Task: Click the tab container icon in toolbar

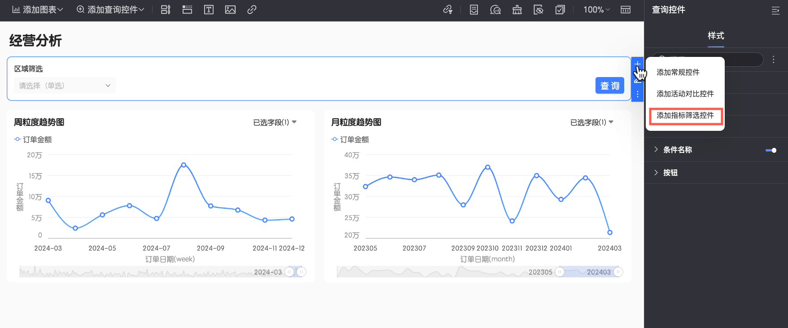Action: [187, 10]
